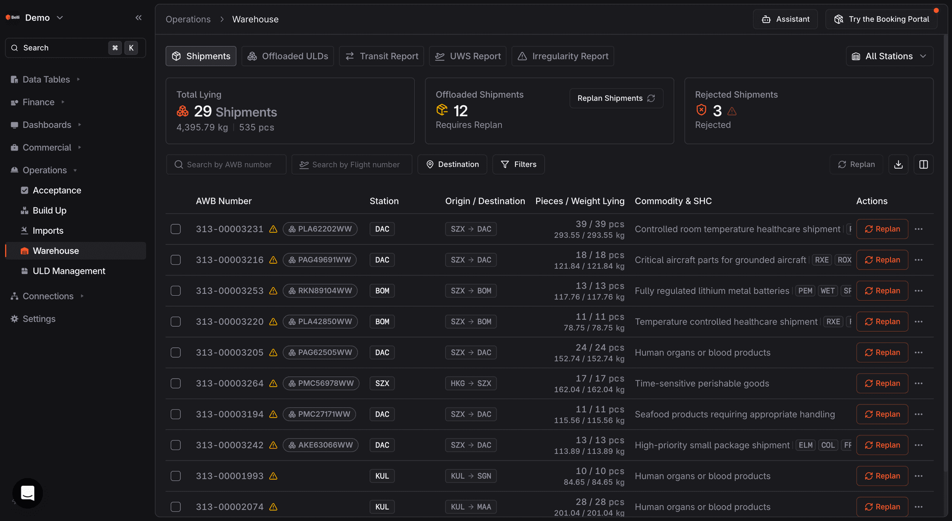The image size is (952, 521).
Task: Open more options for AWB 313-00003264
Action: coord(919,383)
